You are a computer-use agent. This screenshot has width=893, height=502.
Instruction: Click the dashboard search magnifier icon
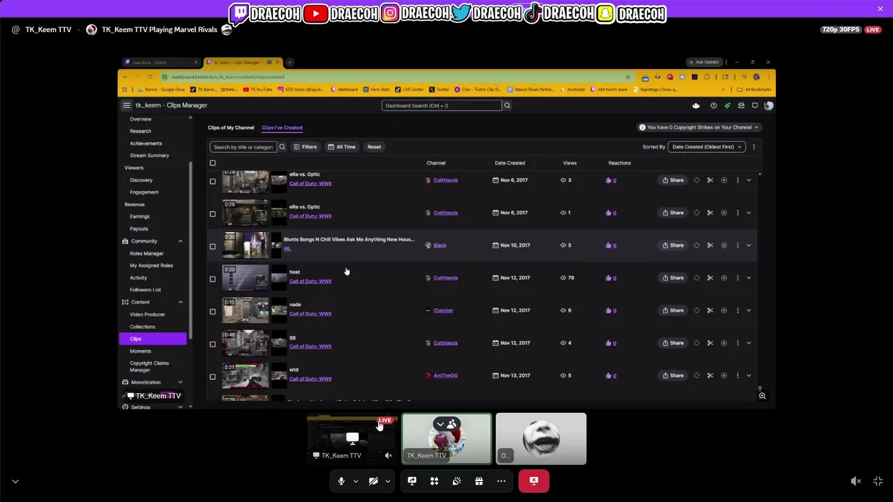(507, 105)
